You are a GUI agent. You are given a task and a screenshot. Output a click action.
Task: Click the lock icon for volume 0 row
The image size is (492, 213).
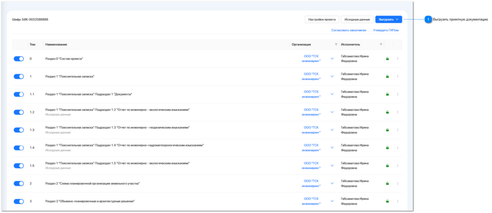point(387,58)
